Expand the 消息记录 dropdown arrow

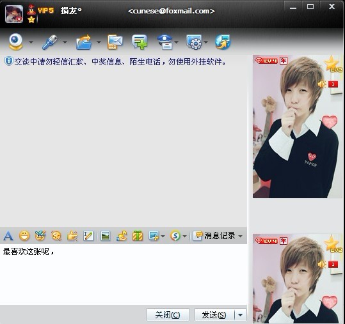point(240,236)
